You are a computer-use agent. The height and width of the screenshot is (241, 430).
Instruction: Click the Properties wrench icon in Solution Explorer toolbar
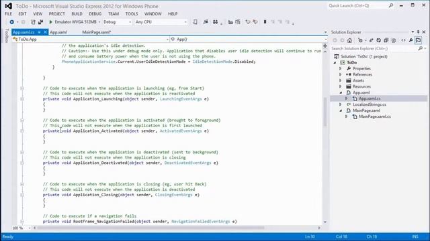[411, 40]
